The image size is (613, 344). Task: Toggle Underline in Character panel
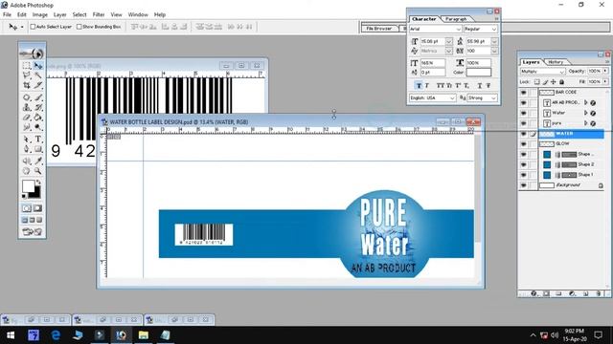pos(480,85)
